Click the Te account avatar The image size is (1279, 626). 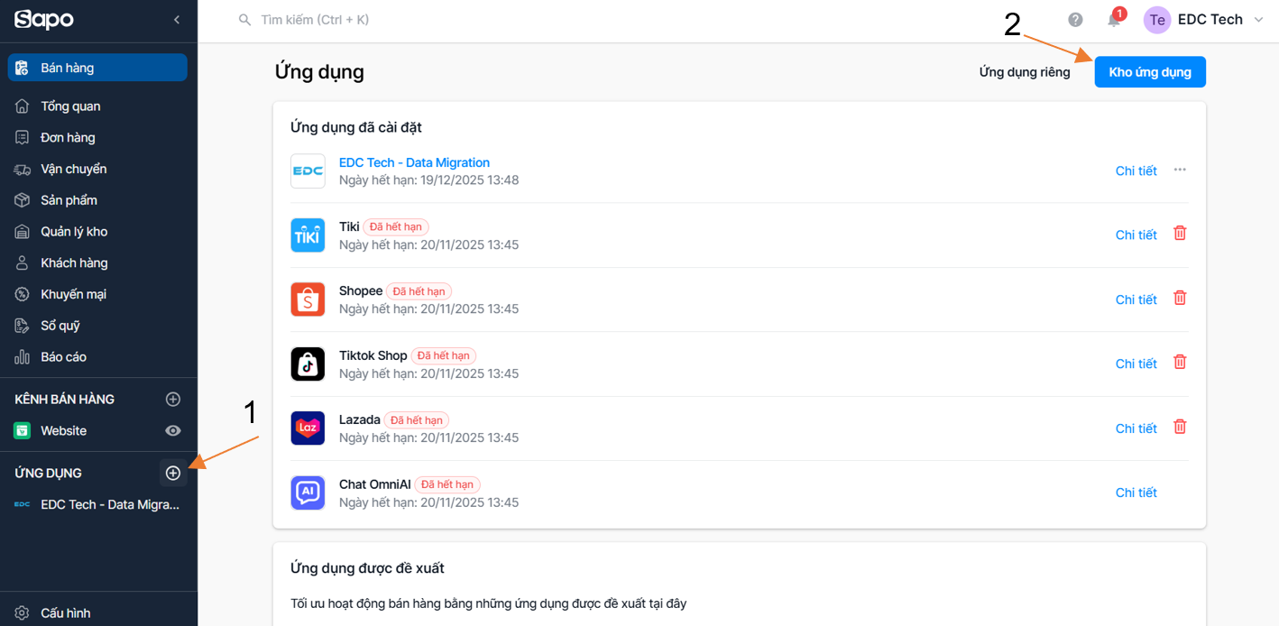1157,20
